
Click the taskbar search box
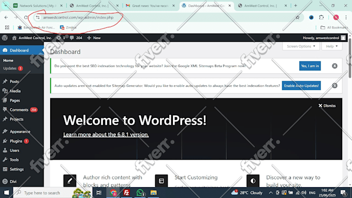(x=52, y=193)
